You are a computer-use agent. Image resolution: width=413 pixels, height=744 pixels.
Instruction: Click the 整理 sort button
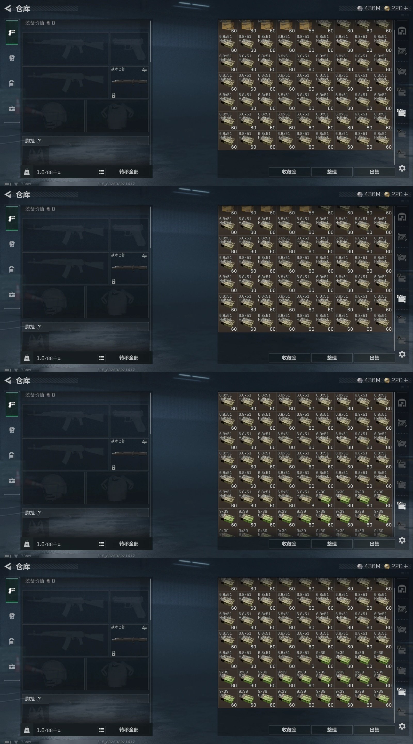click(x=332, y=172)
